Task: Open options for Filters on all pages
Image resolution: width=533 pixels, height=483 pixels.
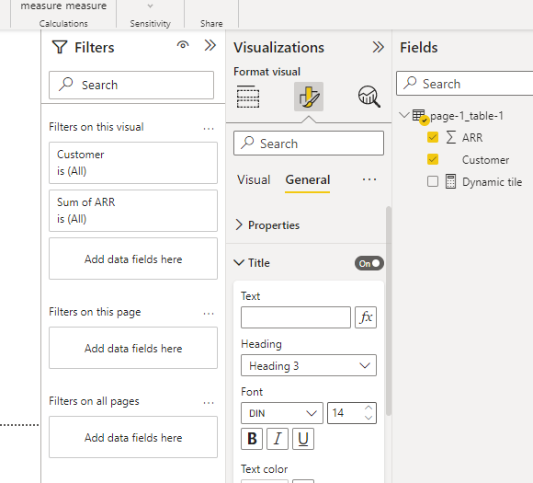Action: point(209,403)
